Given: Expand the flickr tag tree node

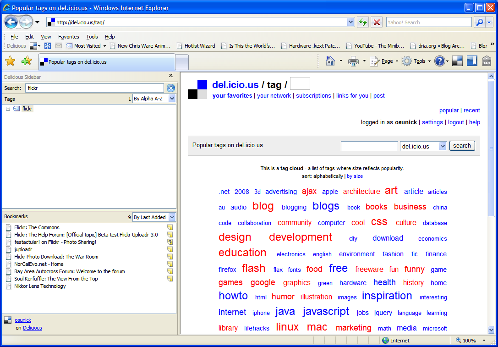Looking at the screenshot, I should pos(8,109).
